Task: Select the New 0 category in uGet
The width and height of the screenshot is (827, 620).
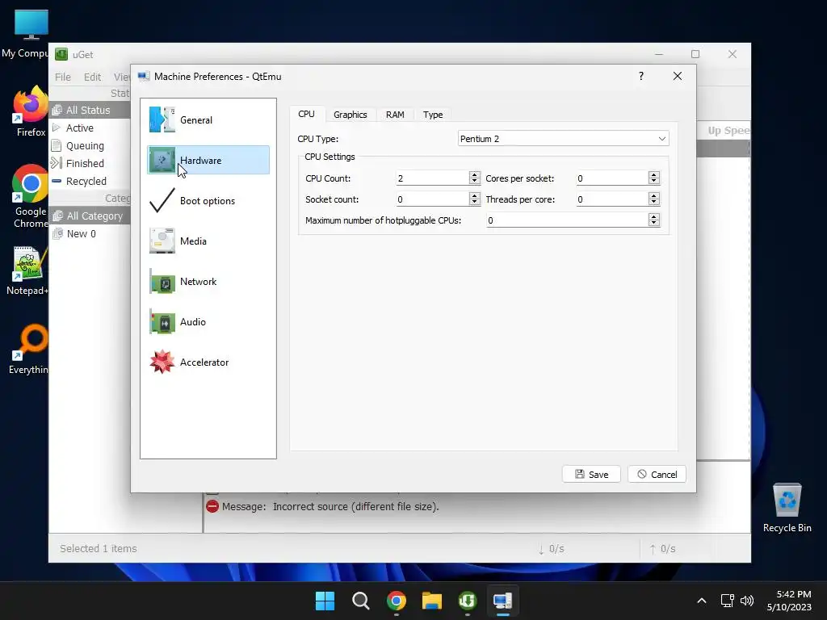Action: [90, 233]
